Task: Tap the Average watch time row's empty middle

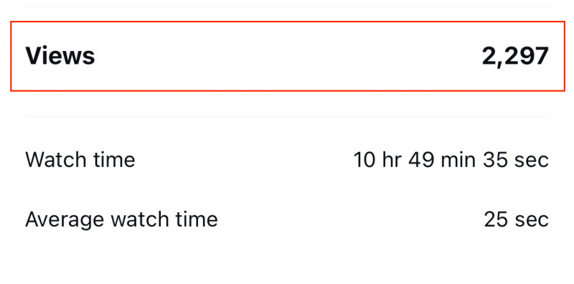Action: [x=351, y=219]
